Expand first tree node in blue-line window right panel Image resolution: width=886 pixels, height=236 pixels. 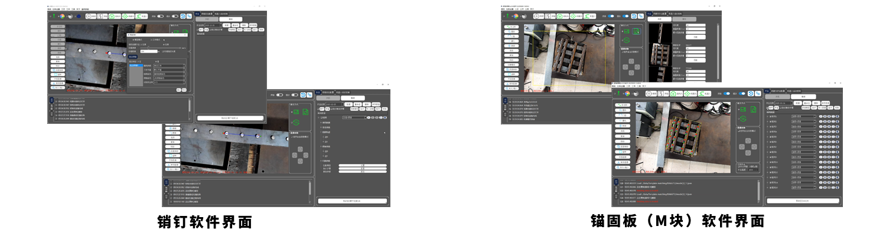(320, 117)
